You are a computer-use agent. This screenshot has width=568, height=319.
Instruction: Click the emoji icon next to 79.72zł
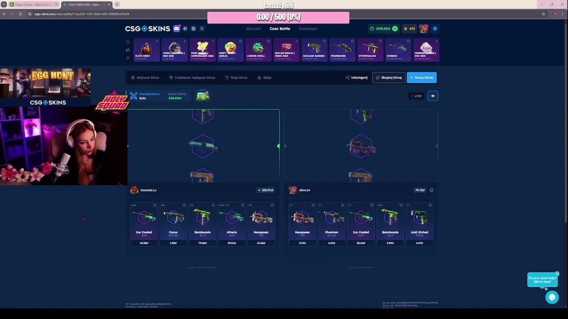[431, 190]
